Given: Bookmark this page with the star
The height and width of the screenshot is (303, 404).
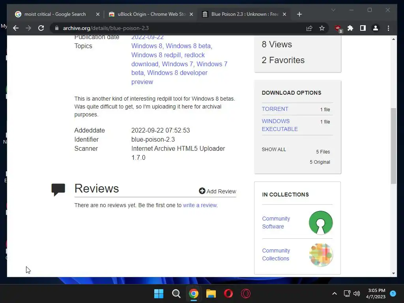Looking at the screenshot, I should pos(322,28).
